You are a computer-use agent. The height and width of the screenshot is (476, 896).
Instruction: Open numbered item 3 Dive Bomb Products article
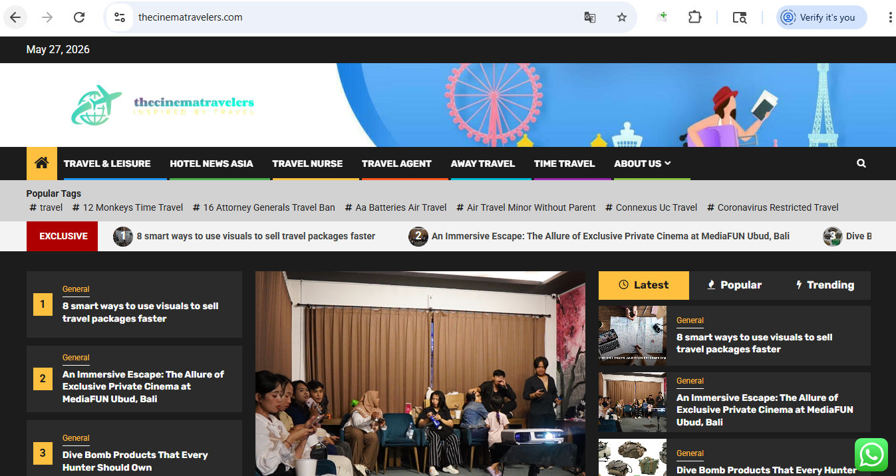(x=135, y=461)
